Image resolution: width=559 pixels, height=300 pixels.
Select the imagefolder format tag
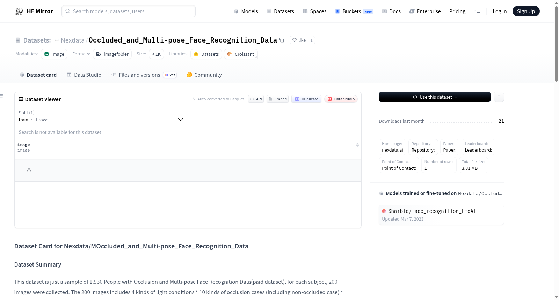click(112, 54)
